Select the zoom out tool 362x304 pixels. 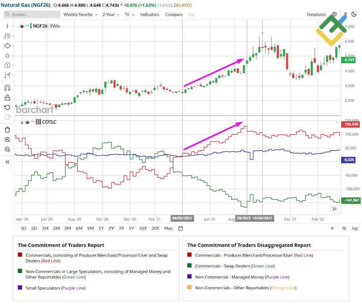tap(7, 149)
